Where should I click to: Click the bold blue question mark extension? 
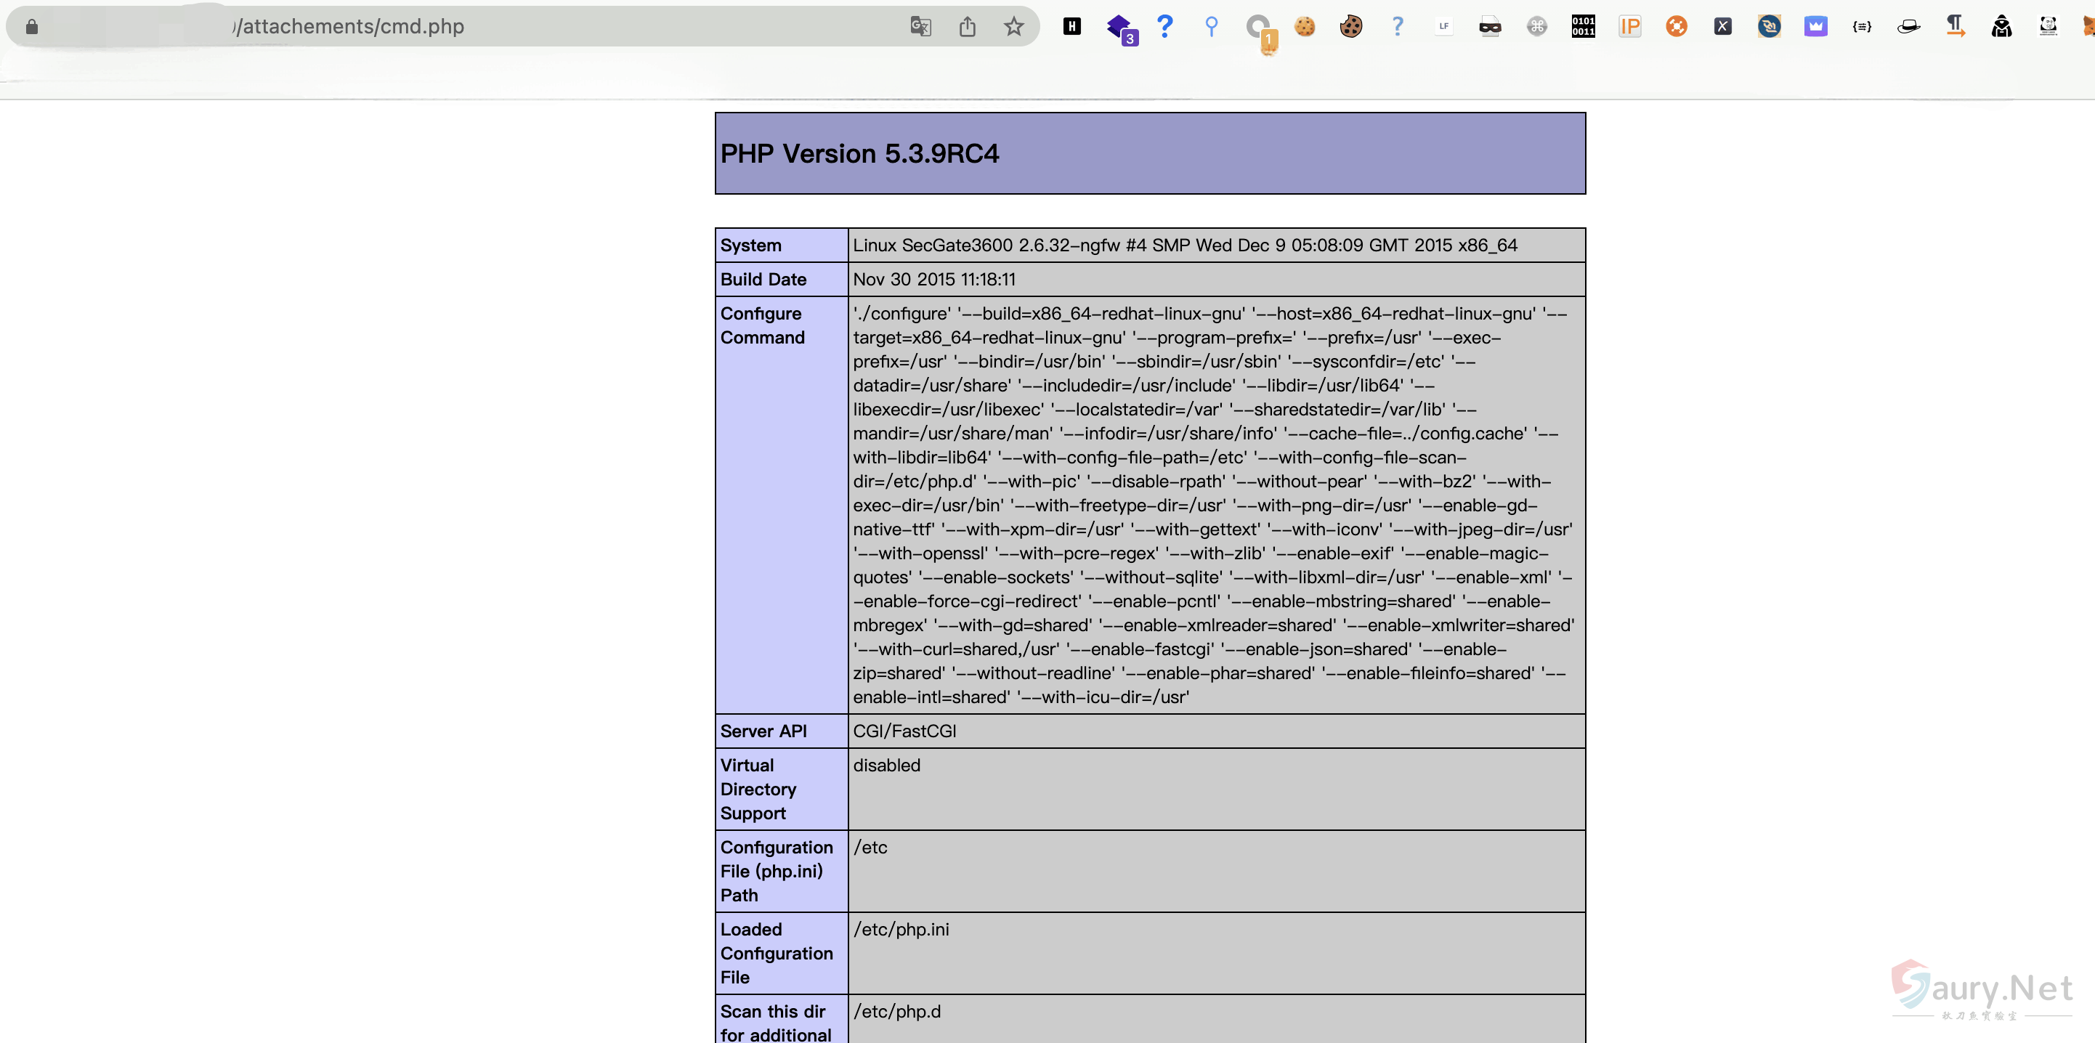1164,27
